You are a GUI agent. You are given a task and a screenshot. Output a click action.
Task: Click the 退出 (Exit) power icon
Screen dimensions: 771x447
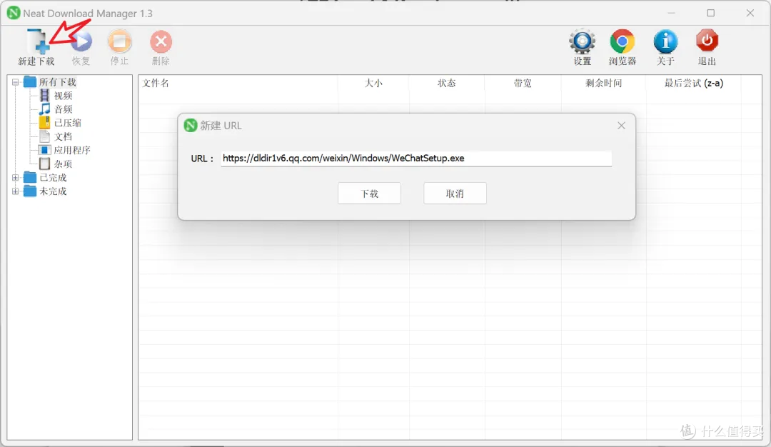coord(707,43)
